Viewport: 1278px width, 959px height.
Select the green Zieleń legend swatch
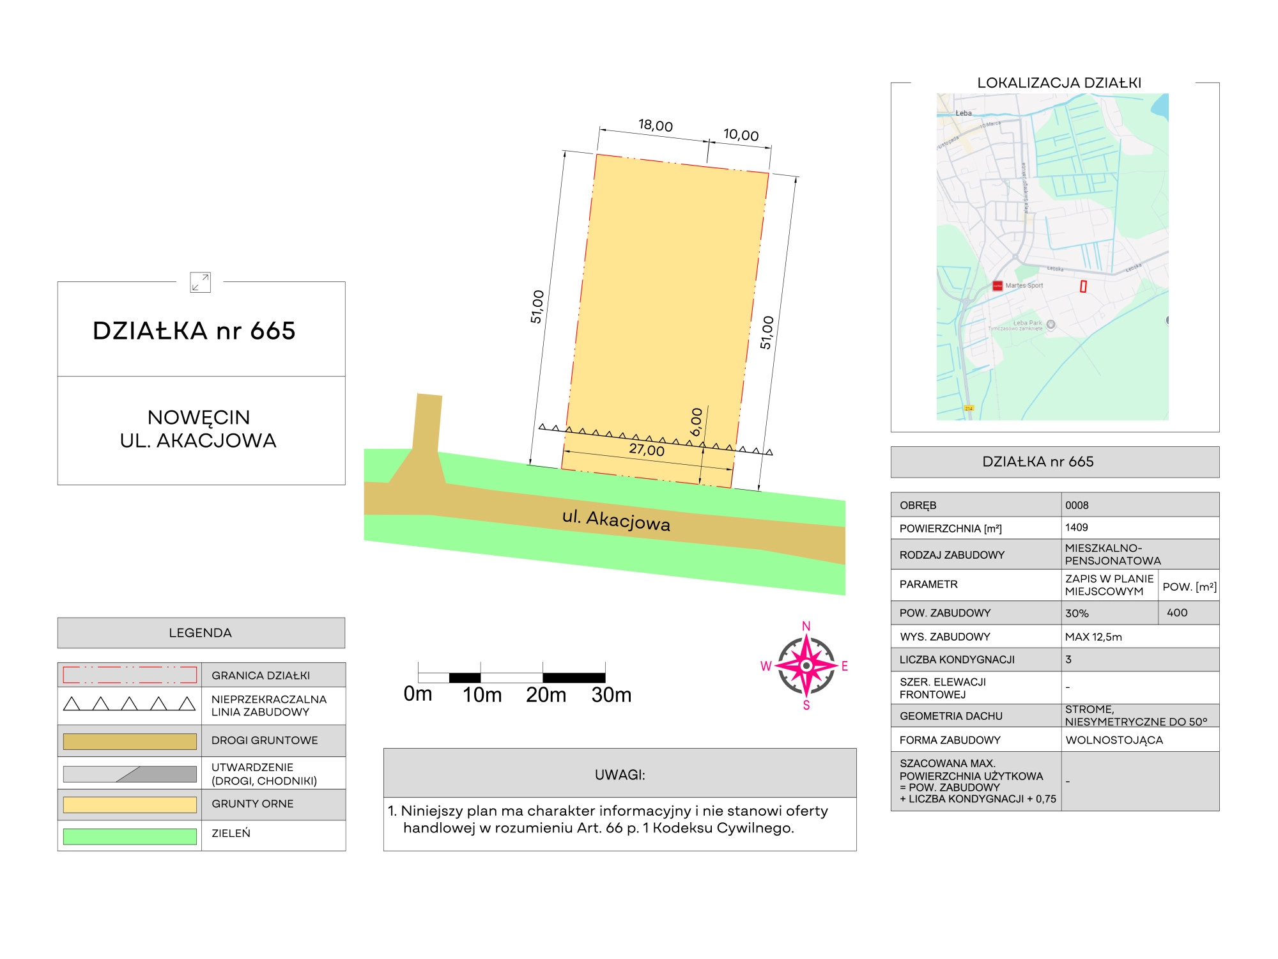click(x=130, y=836)
